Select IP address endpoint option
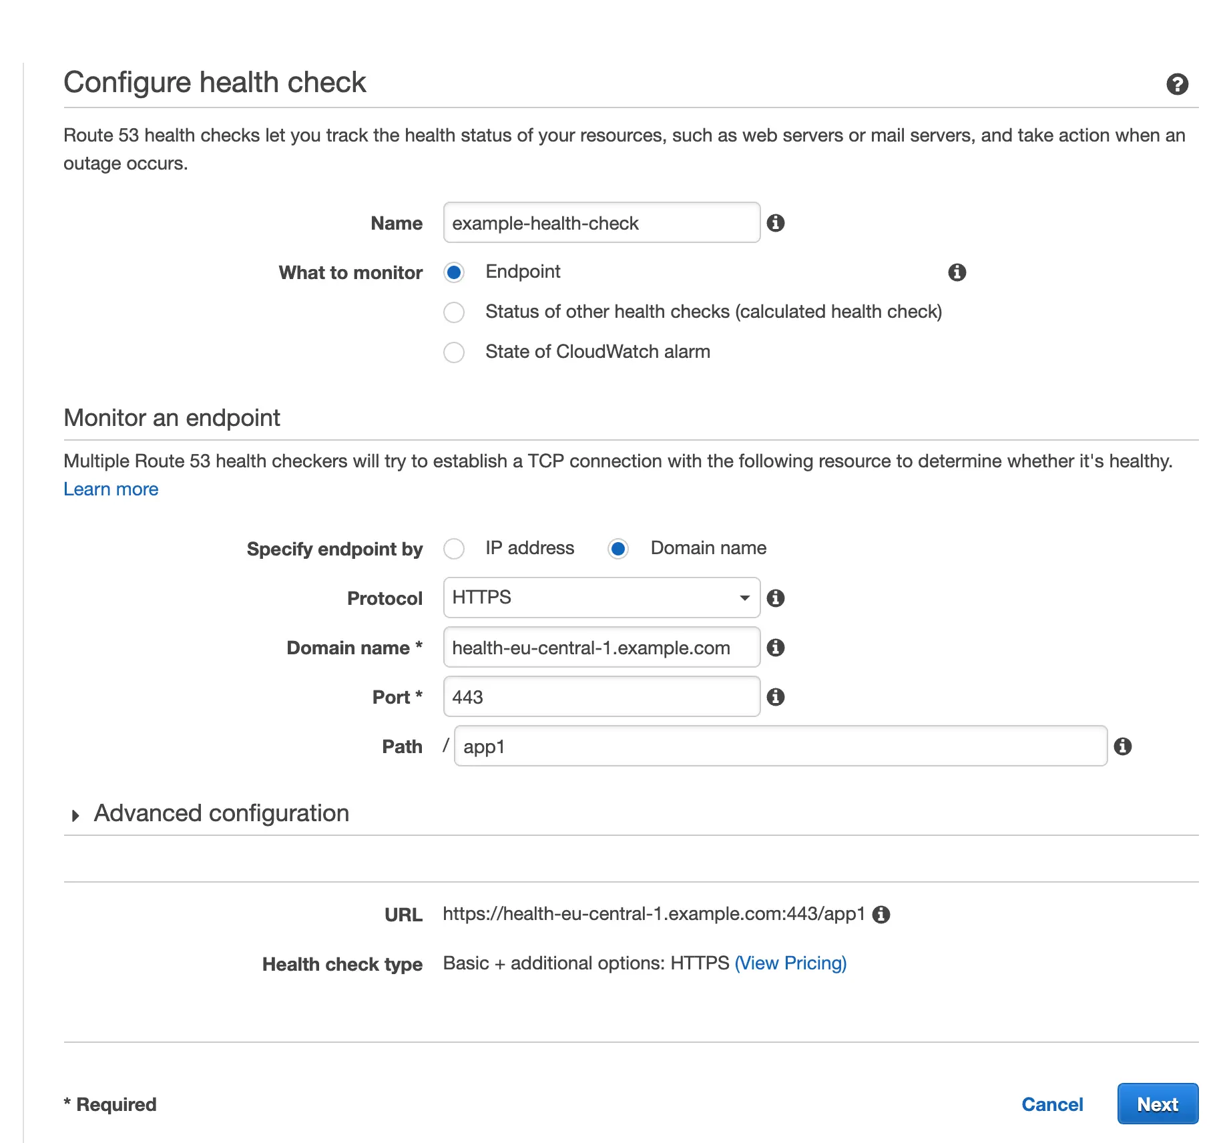Viewport: 1227px width, 1143px height. 454,549
